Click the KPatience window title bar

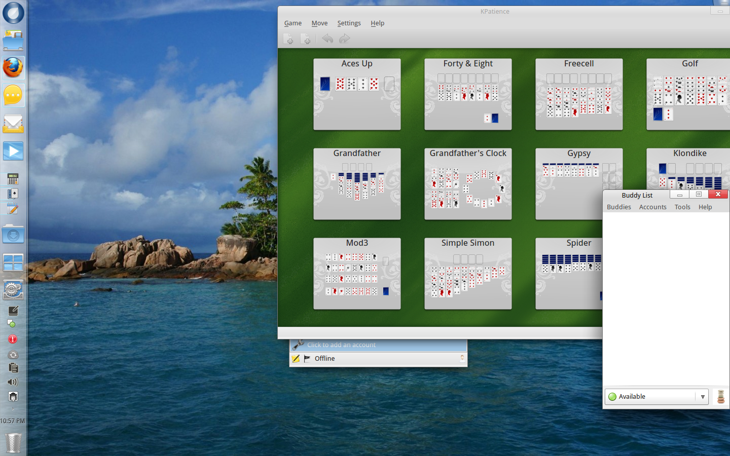pyautogui.click(x=495, y=11)
